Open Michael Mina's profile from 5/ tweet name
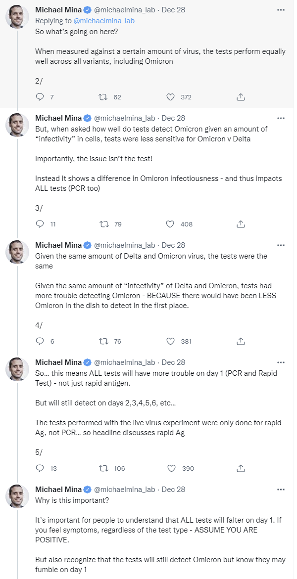Screen dimensions: 297x579 (x=58, y=362)
